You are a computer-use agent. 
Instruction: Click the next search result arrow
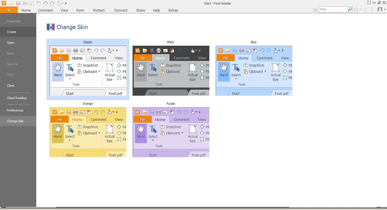[373, 9]
